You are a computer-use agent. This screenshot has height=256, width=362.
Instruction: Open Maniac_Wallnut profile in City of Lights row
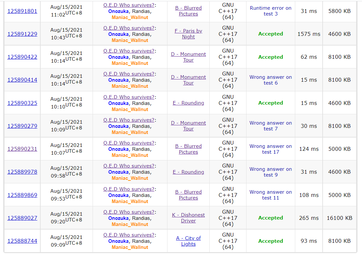(130, 247)
